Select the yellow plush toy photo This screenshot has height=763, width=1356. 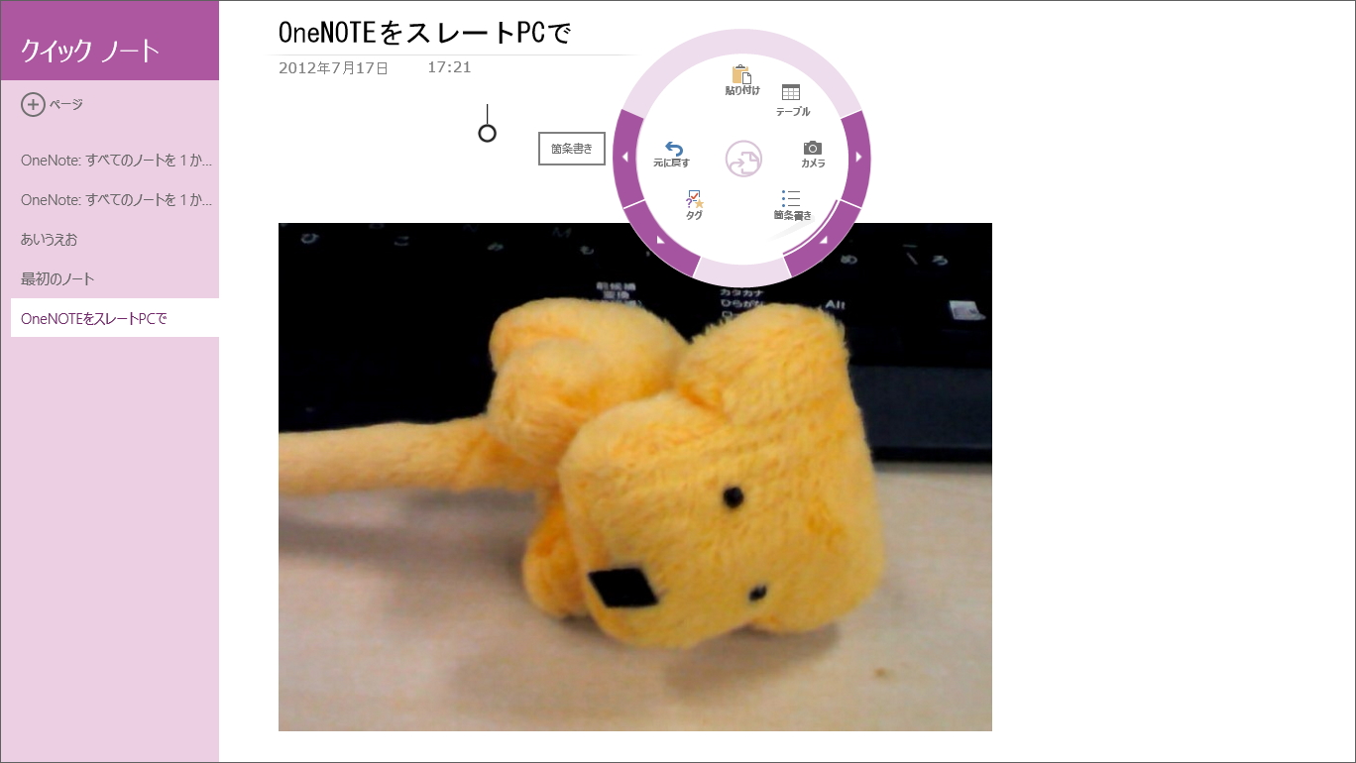pyautogui.click(x=634, y=477)
